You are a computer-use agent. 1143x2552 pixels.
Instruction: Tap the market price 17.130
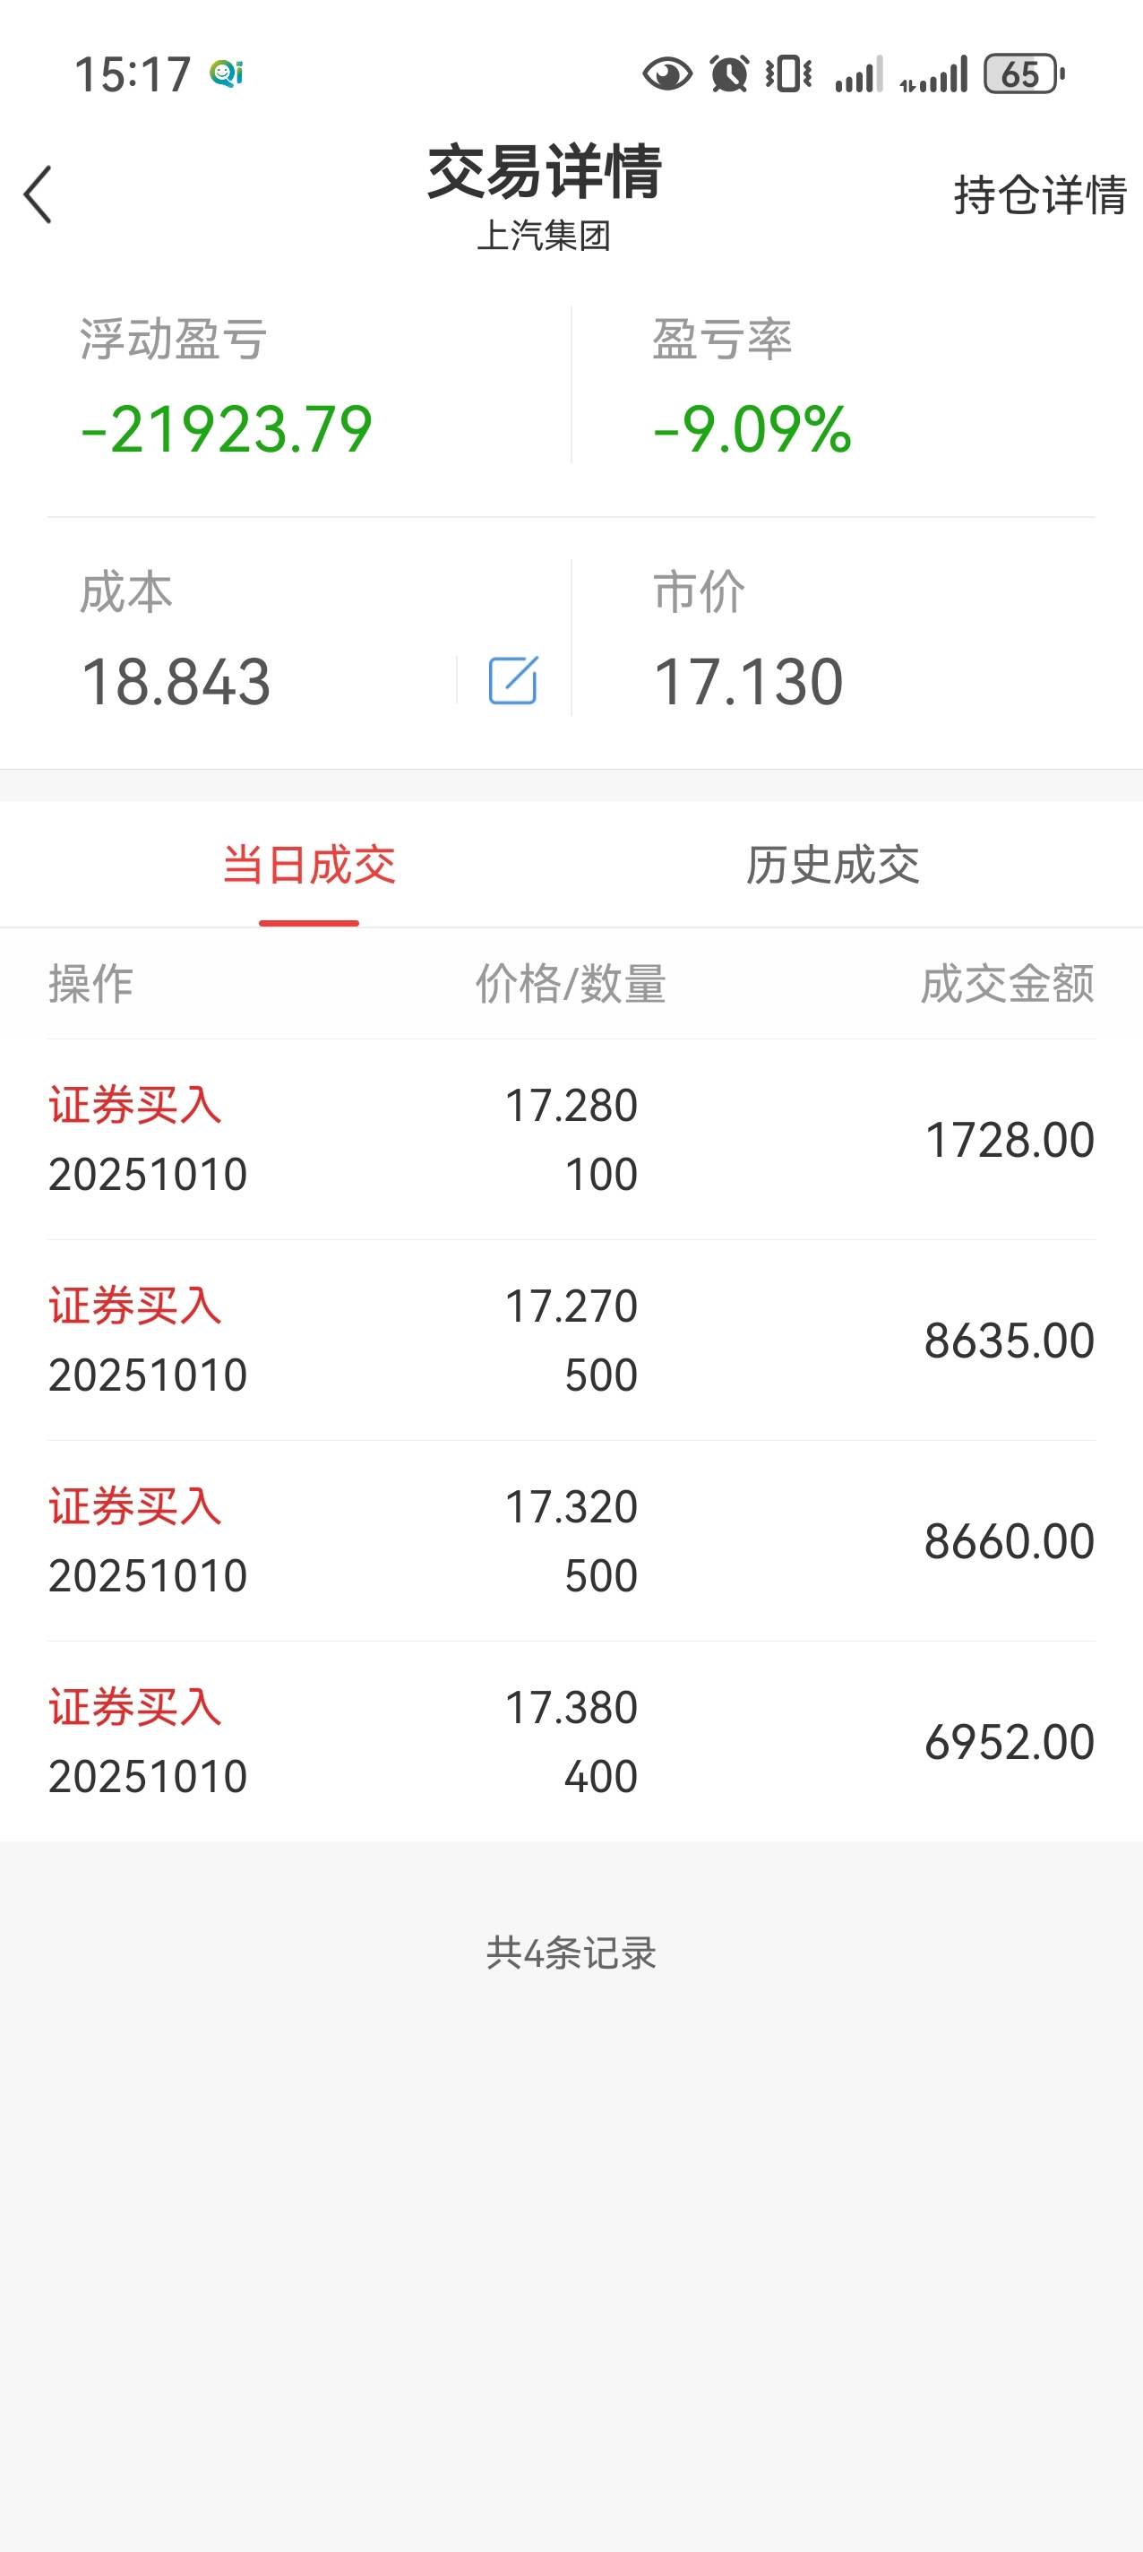click(748, 683)
